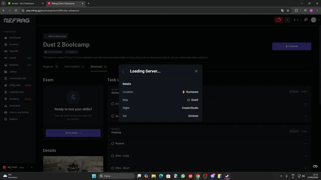Screen dimensions: 321x180
Task: Open Library in the sidebar
Action: [13, 72]
